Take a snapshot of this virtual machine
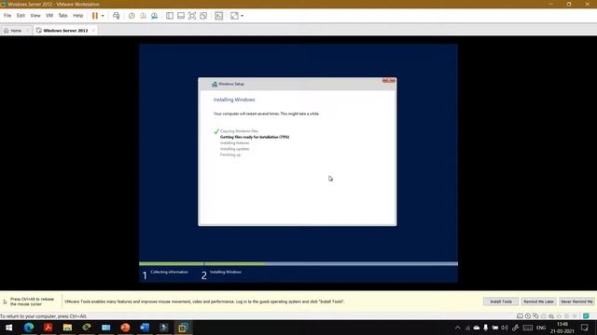The height and width of the screenshot is (335, 597). tap(132, 16)
